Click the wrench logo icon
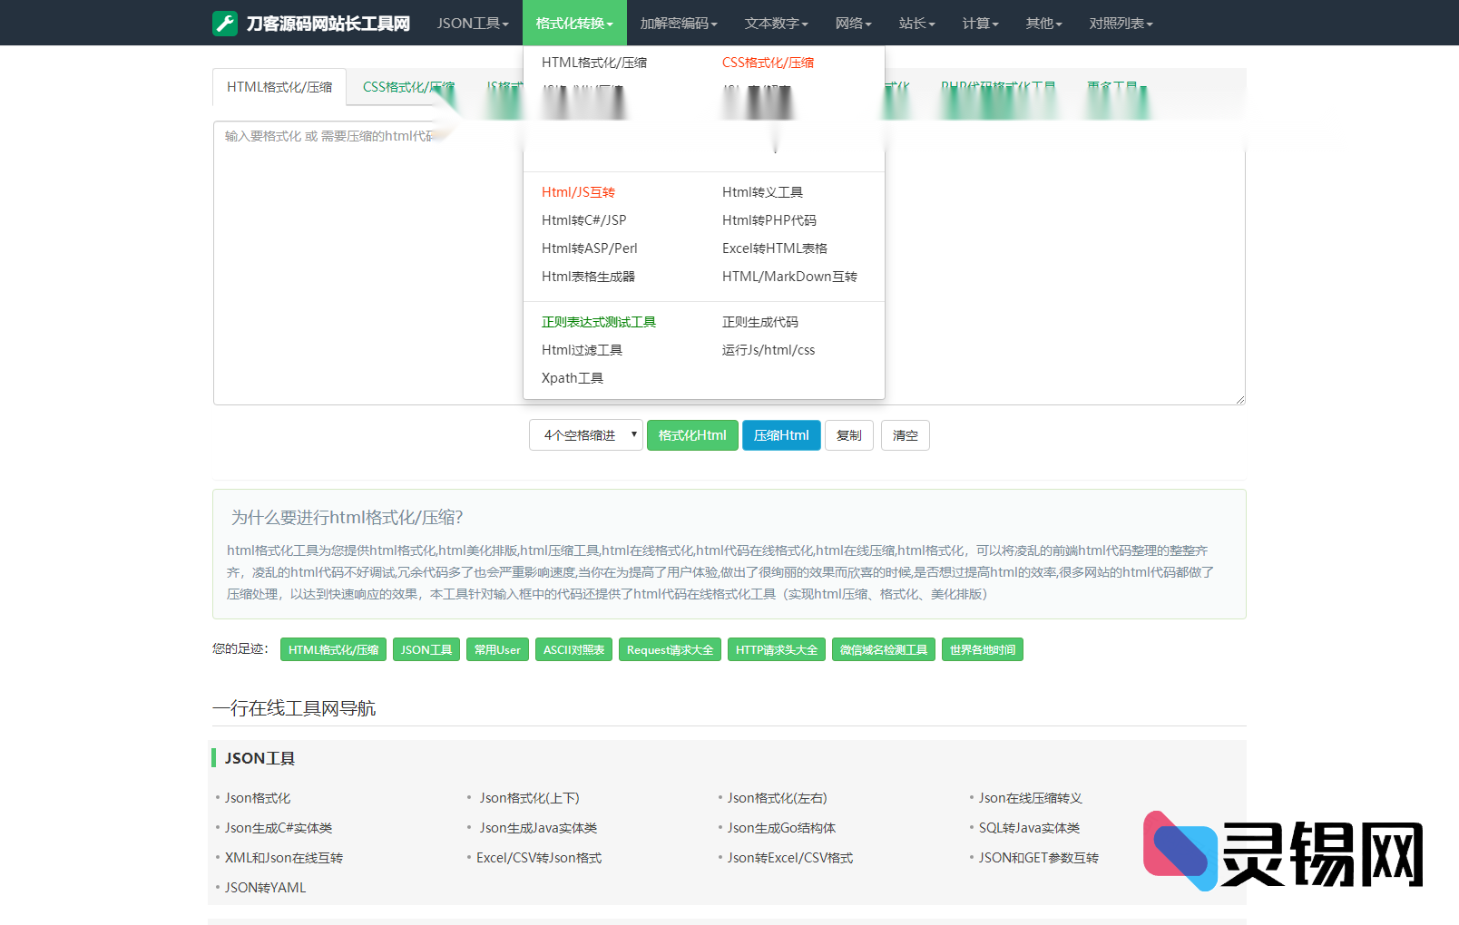The image size is (1459, 925). (x=224, y=24)
